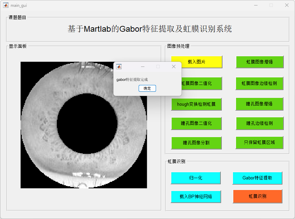Click the 虹膜图像增强 button

pyautogui.click(x=260, y=62)
